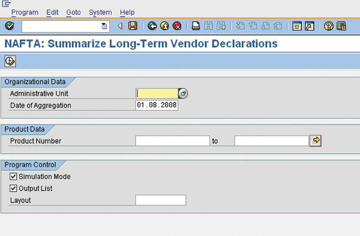This screenshot has width=360, height=236.
Task: Click the Find binoculars icon
Action: tap(208, 26)
